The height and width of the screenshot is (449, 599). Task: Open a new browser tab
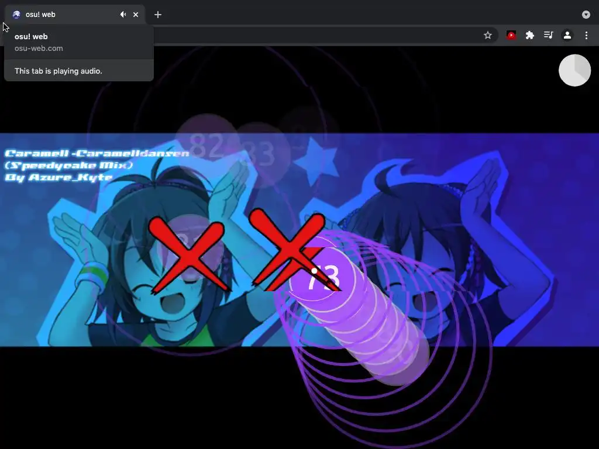click(x=158, y=15)
